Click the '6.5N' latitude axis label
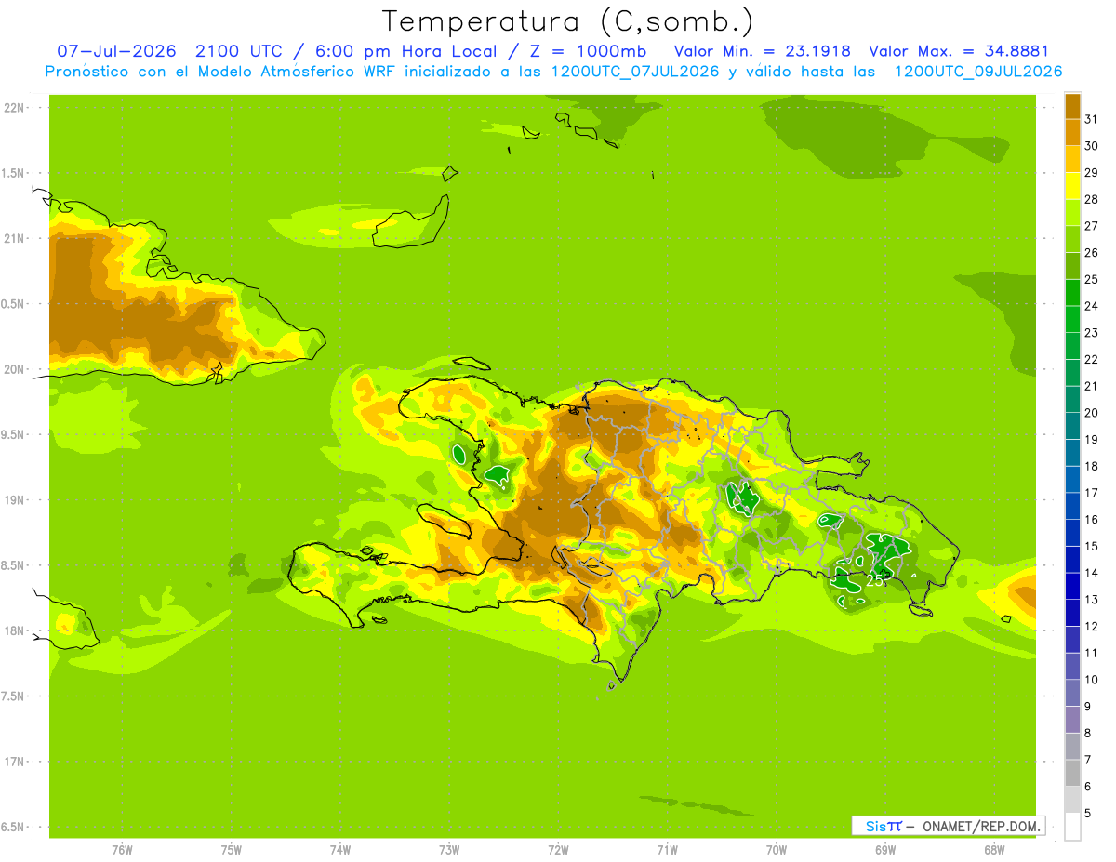The height and width of the screenshot is (862, 1116). (13, 827)
